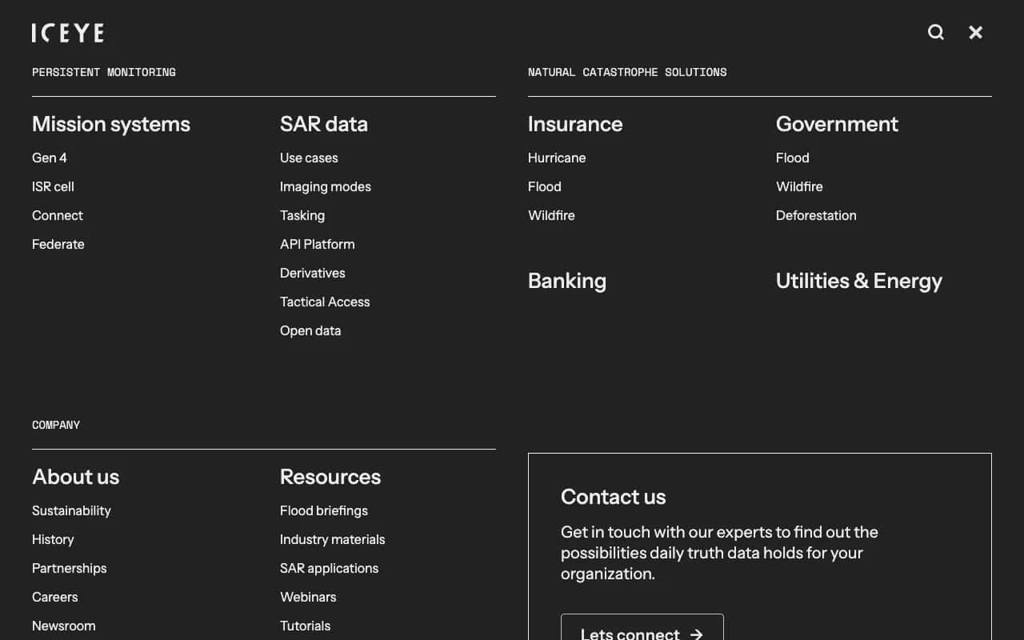This screenshot has height=640, width=1024.
Task: Open the SAR data heading
Action: tap(324, 124)
